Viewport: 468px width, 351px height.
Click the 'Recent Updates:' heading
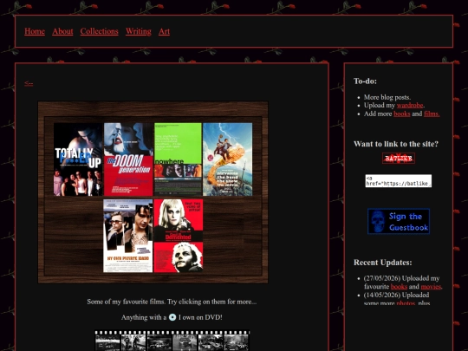[x=383, y=263]
